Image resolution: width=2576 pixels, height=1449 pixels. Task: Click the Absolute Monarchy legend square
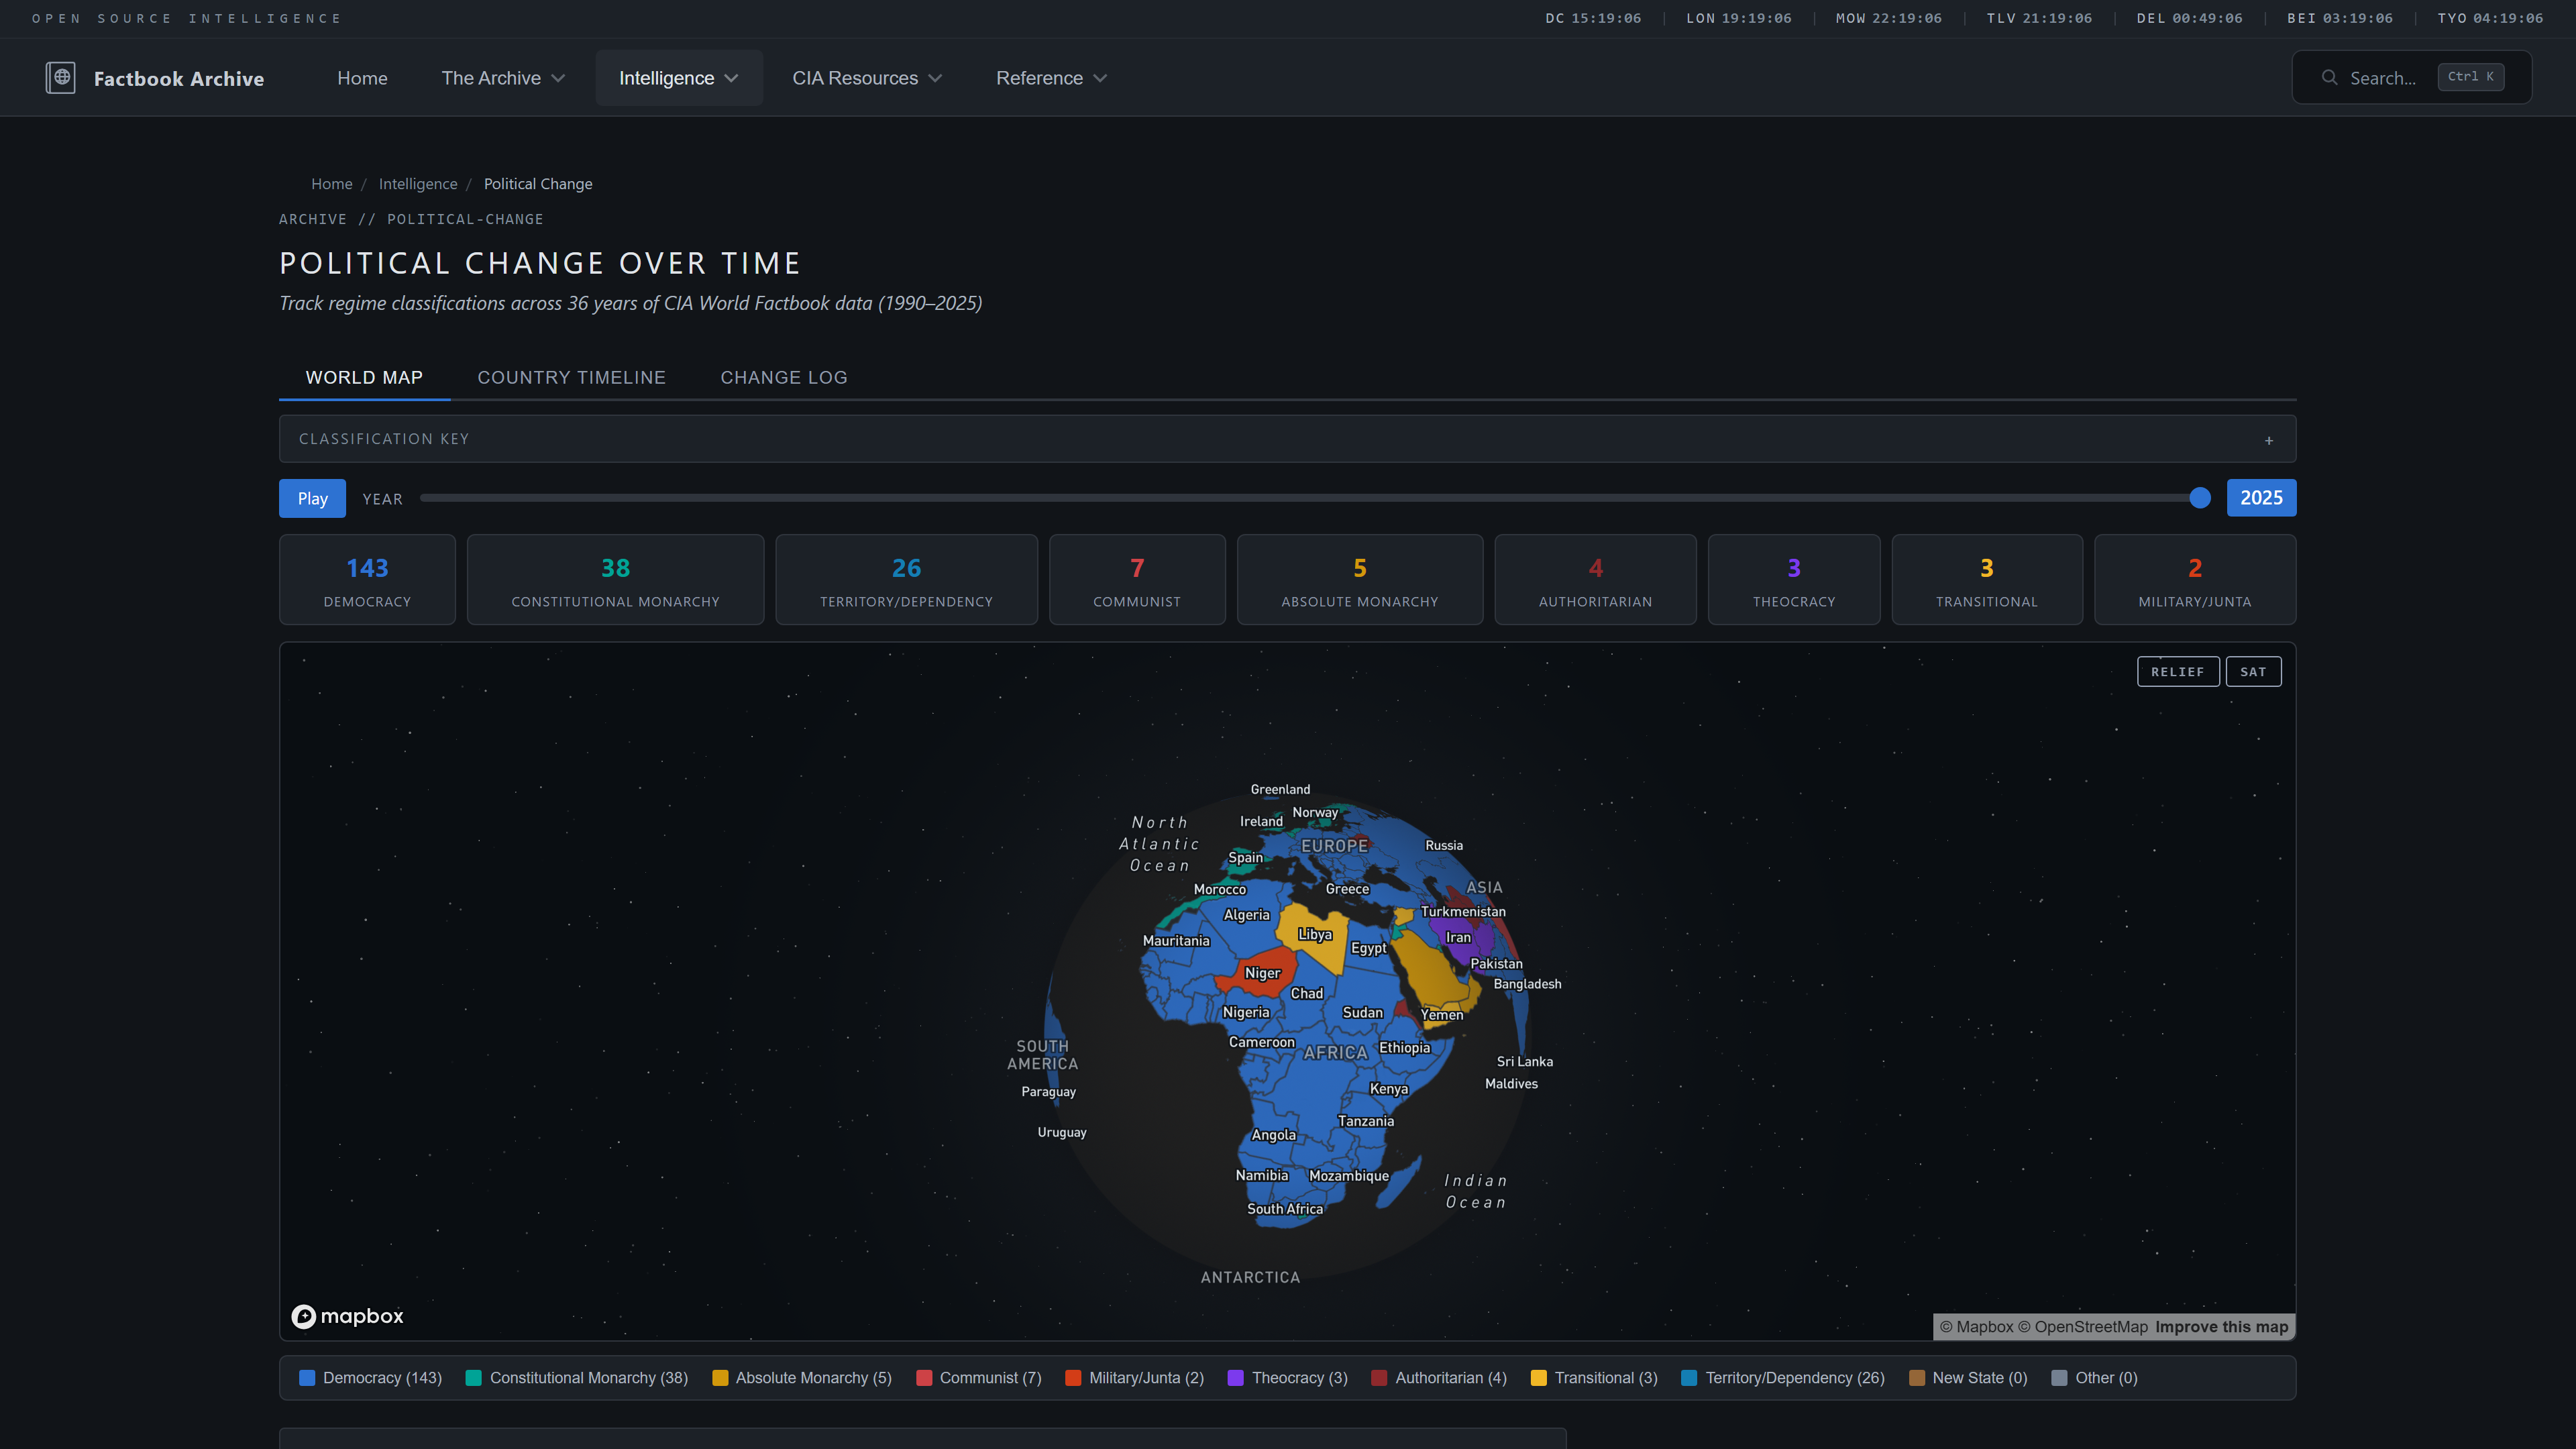pos(720,1378)
